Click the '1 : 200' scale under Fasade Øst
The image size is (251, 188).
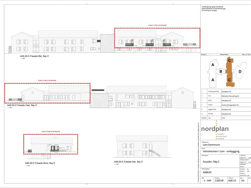23,59
